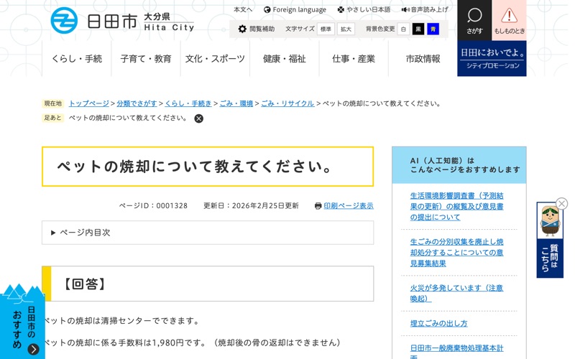Image resolution: width=575 pixels, height=359 pixels.
Task: Open やさしい日本語 easy Japanese version
Action: [x=364, y=10]
